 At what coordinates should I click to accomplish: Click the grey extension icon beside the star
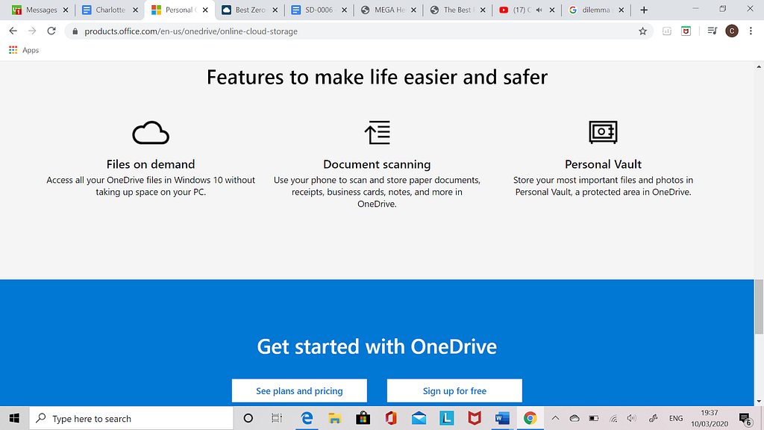666,31
